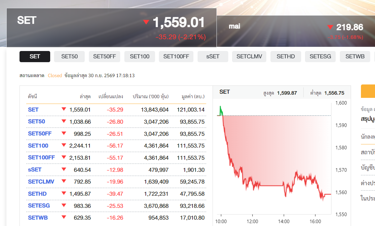The image size is (375, 226).
Task: Click the SET50FF tab
Action: 105,56
